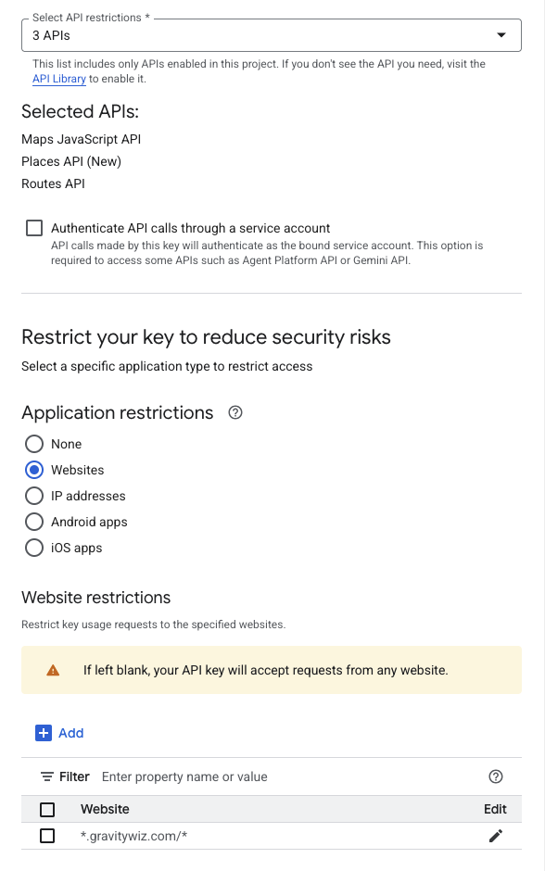Select the IP addresses restriction option
This screenshot has width=545, height=871.
click(x=34, y=496)
